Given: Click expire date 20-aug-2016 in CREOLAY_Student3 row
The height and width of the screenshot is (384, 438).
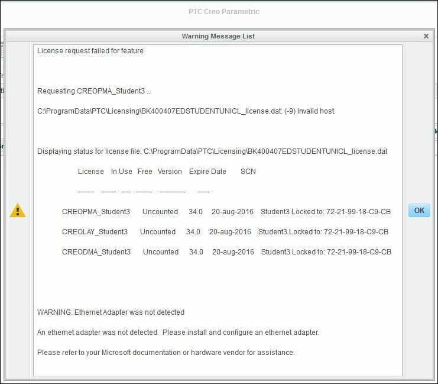Looking at the screenshot, I should point(230,232).
